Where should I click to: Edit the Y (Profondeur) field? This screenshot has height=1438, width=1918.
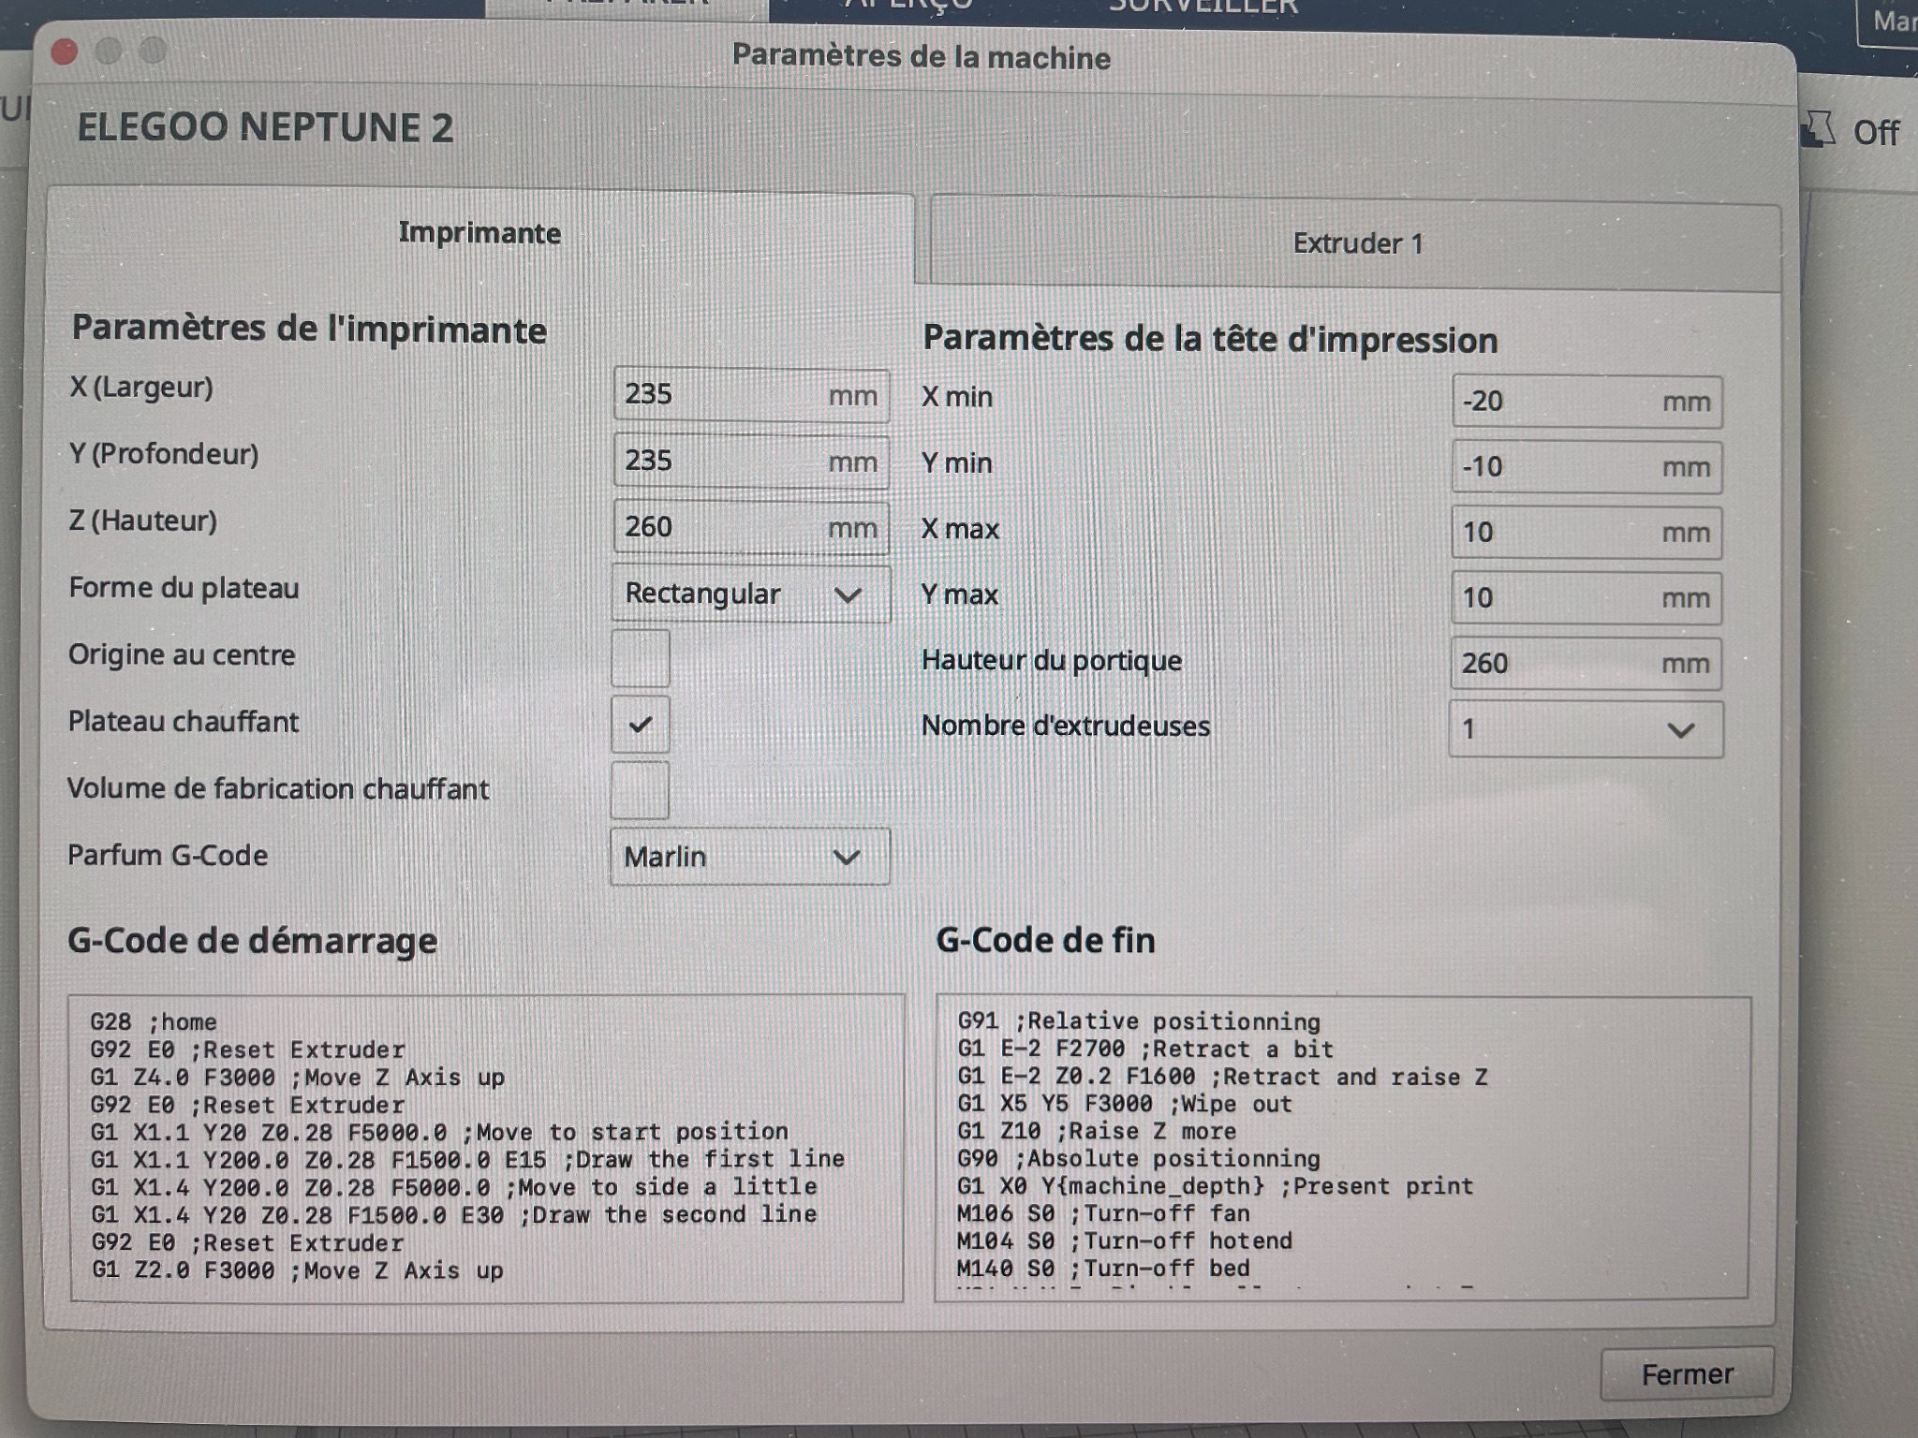coord(751,461)
